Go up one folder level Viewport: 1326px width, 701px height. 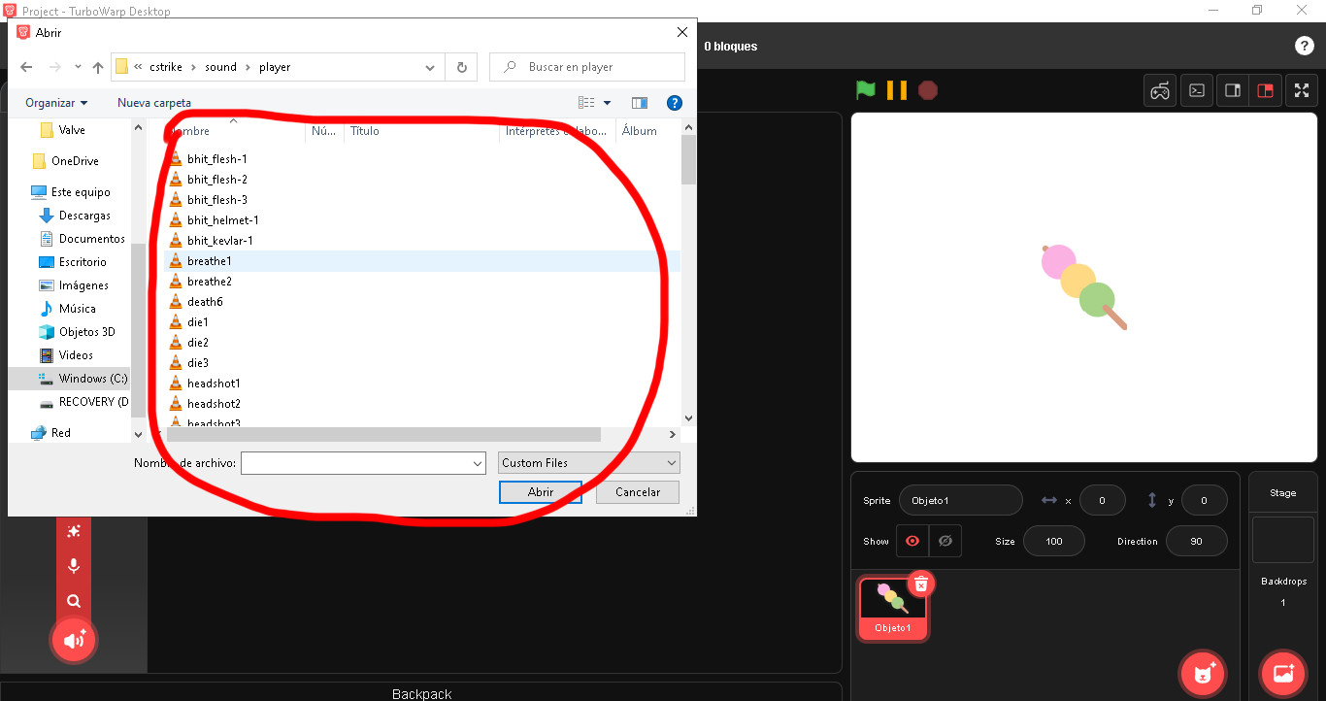point(97,67)
